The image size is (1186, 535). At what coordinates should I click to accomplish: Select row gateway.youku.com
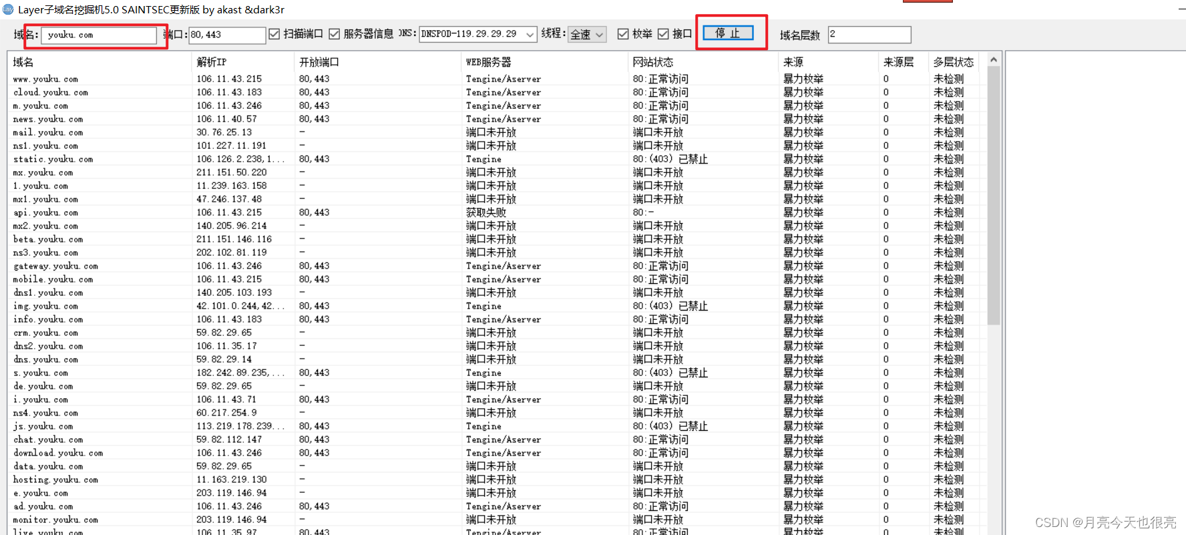coord(498,266)
